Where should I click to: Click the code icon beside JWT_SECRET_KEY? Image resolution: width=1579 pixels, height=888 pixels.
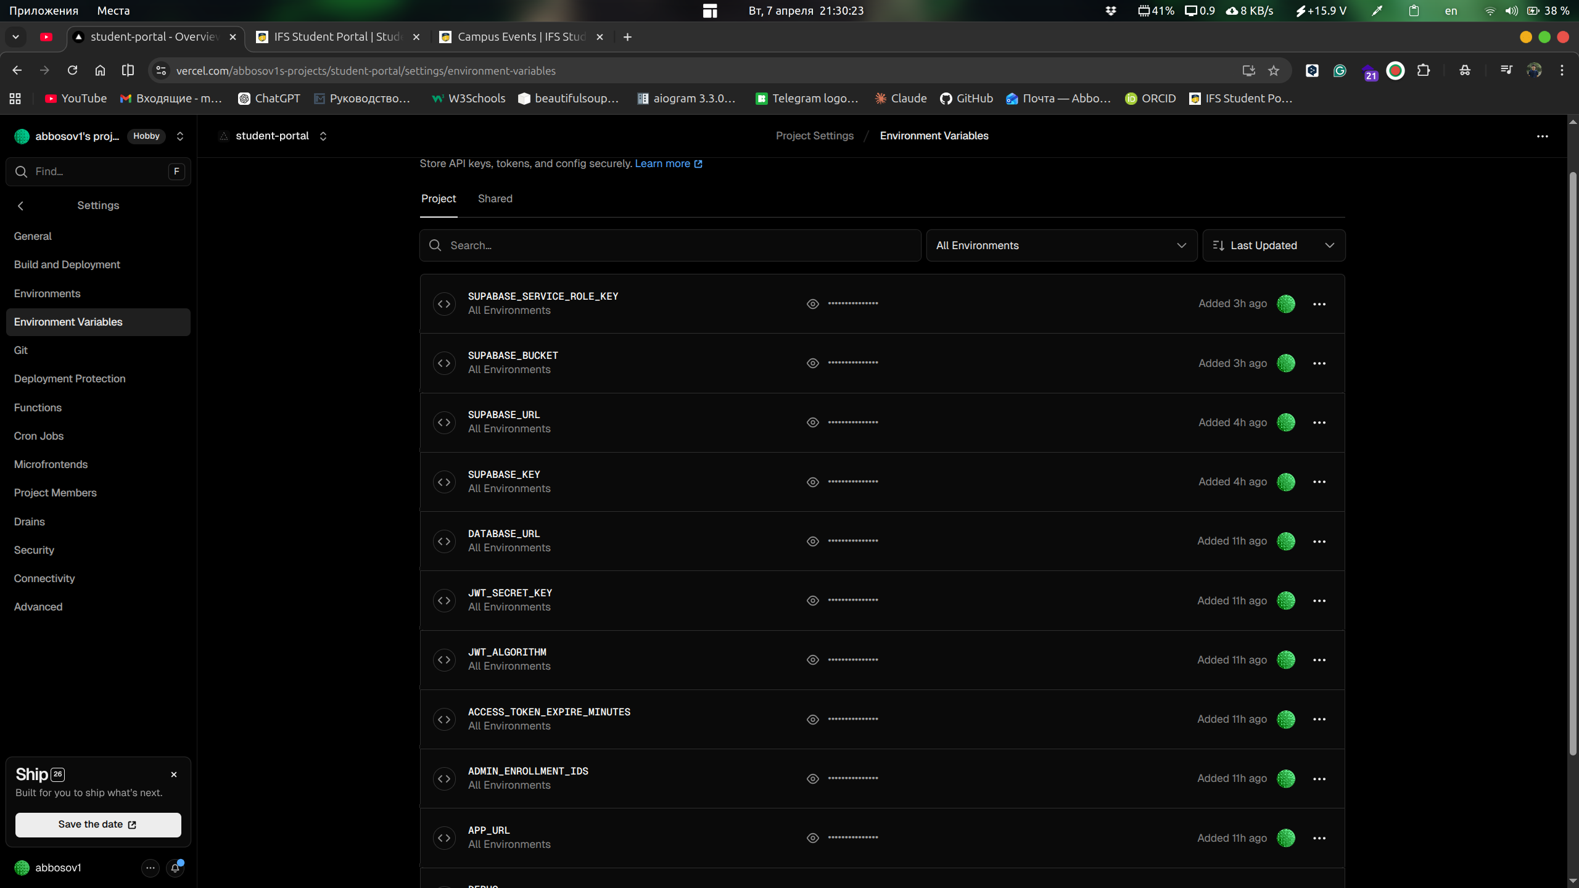pyautogui.click(x=444, y=601)
